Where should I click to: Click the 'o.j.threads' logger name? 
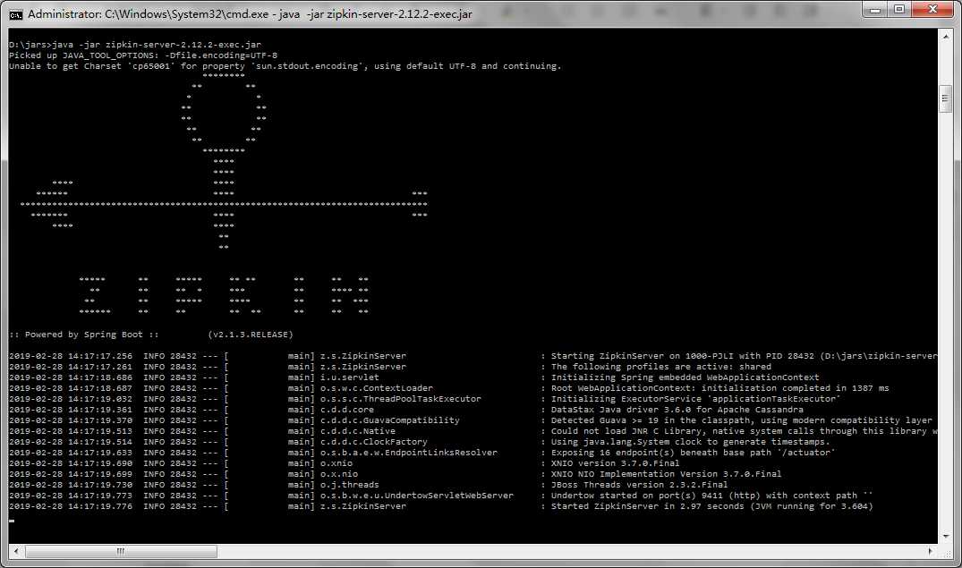coord(350,485)
